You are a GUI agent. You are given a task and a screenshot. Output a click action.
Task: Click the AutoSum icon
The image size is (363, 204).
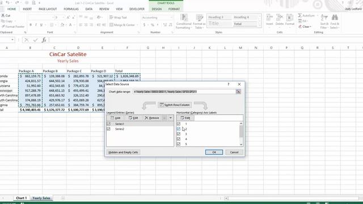(300, 15)
